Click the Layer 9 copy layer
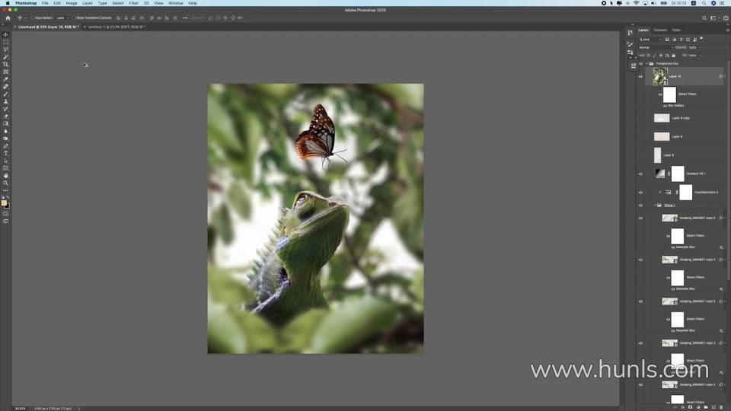 (680, 118)
